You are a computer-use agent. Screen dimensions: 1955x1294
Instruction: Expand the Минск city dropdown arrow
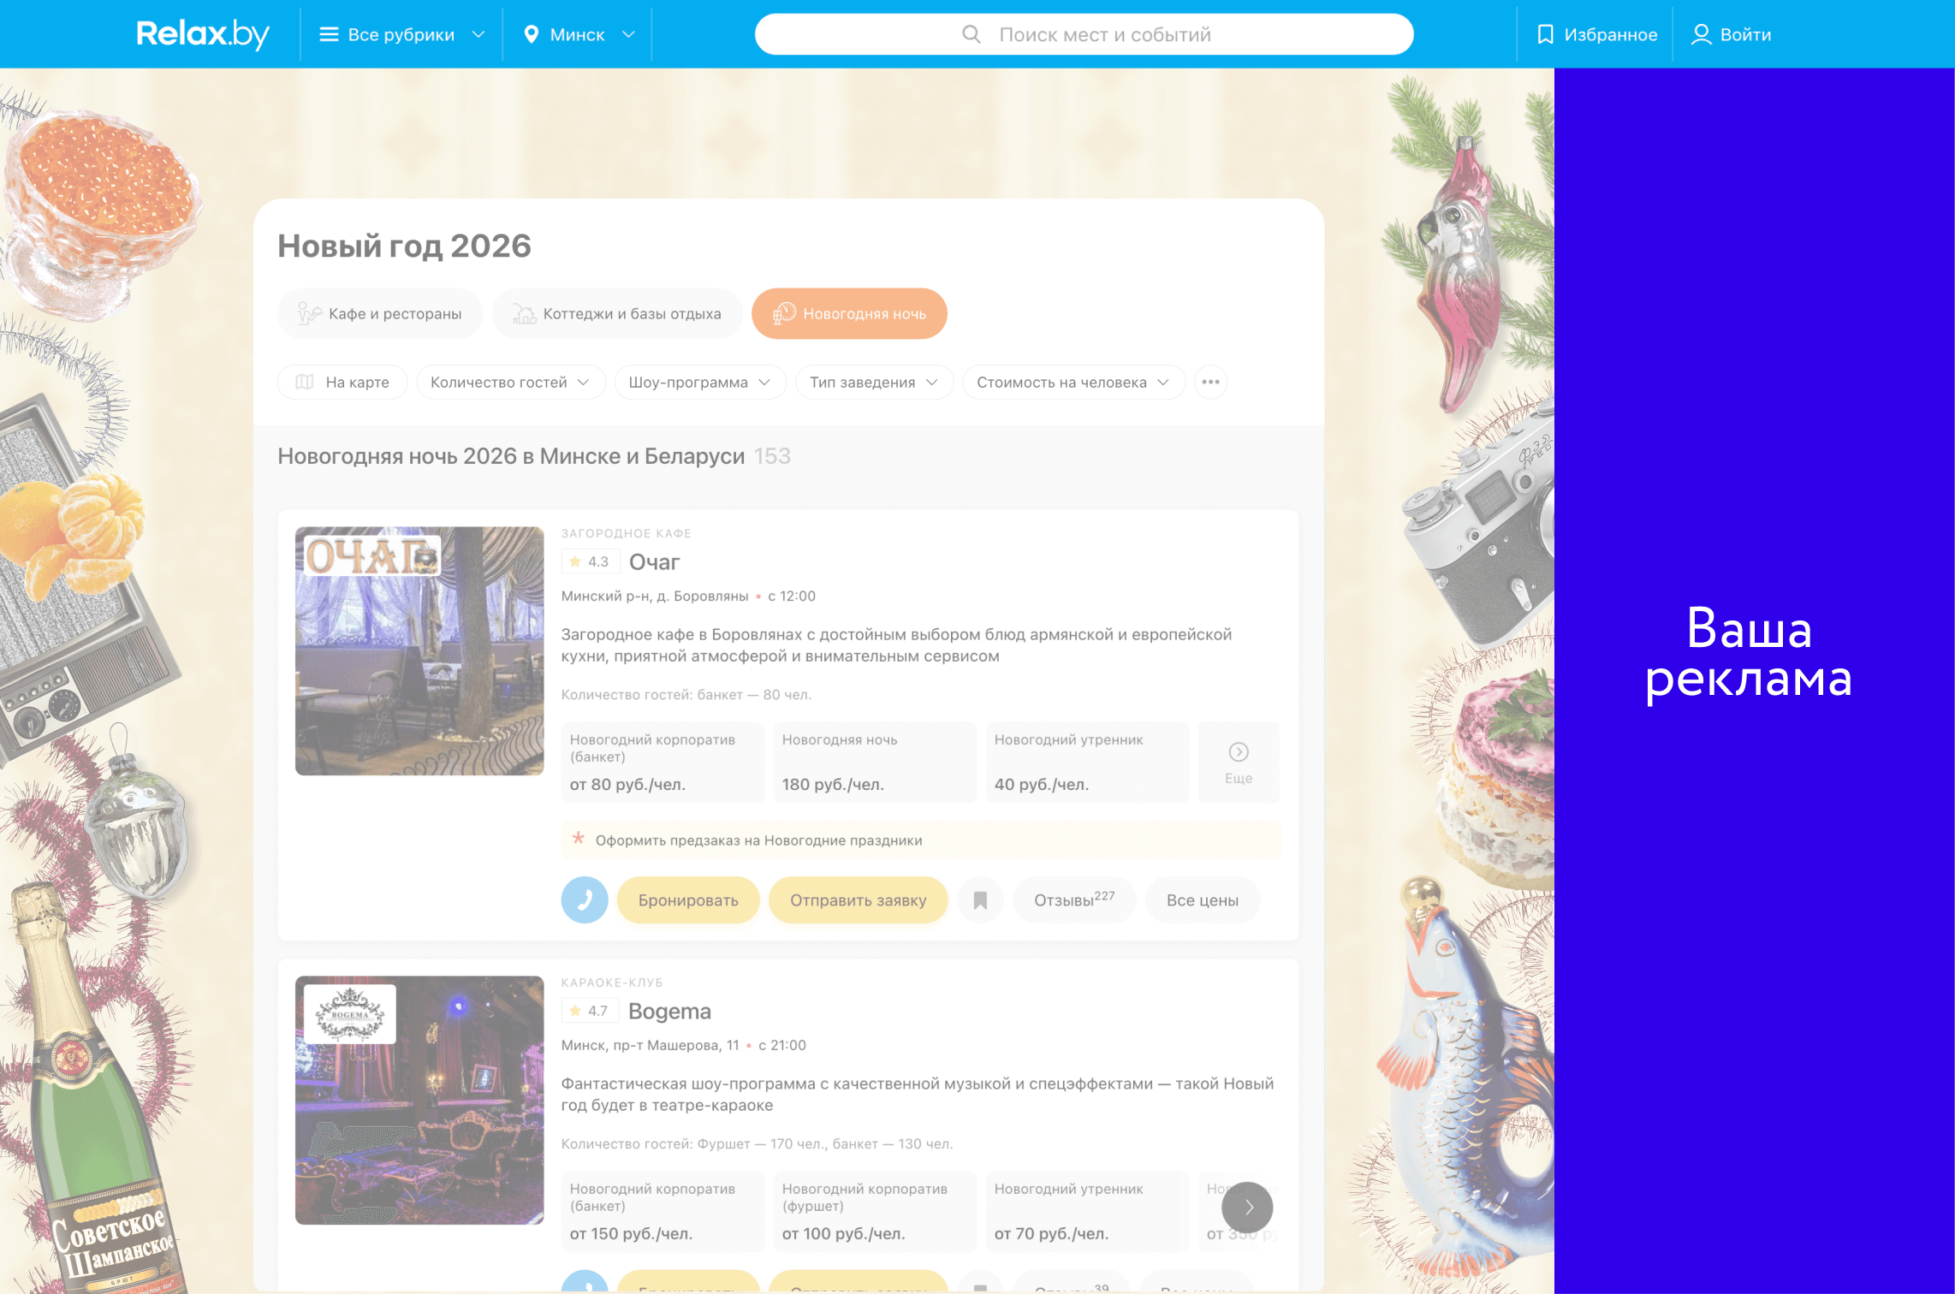pos(628,34)
